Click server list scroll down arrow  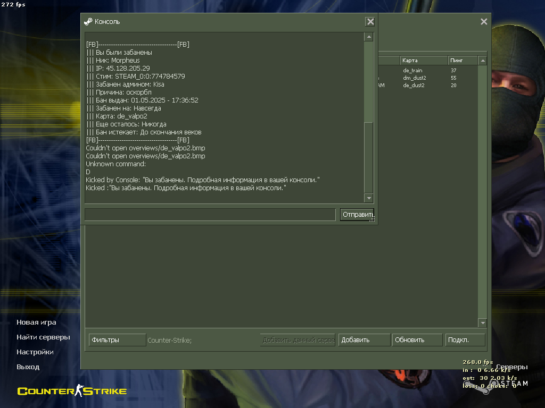click(482, 322)
